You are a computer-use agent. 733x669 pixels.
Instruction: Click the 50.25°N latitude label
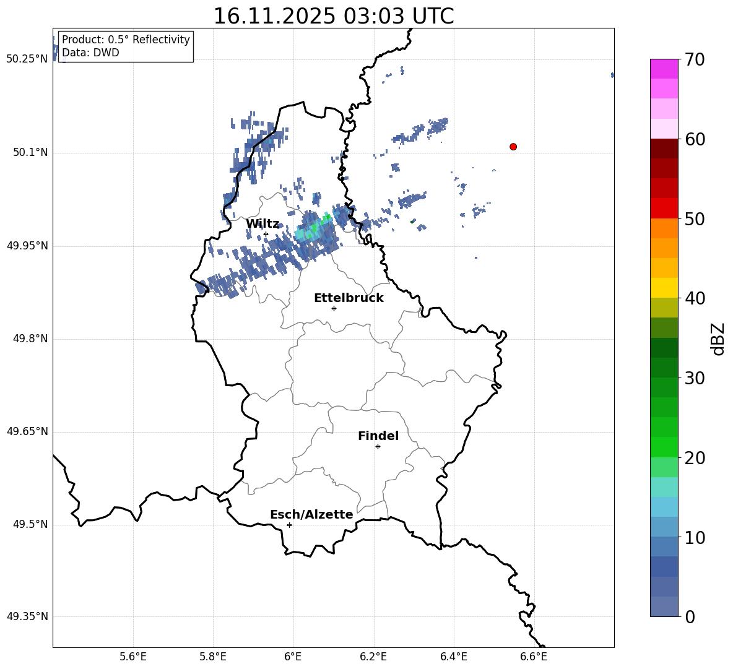point(27,59)
